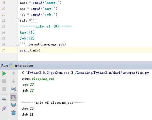Click the Age:{1} template line

(27, 32)
